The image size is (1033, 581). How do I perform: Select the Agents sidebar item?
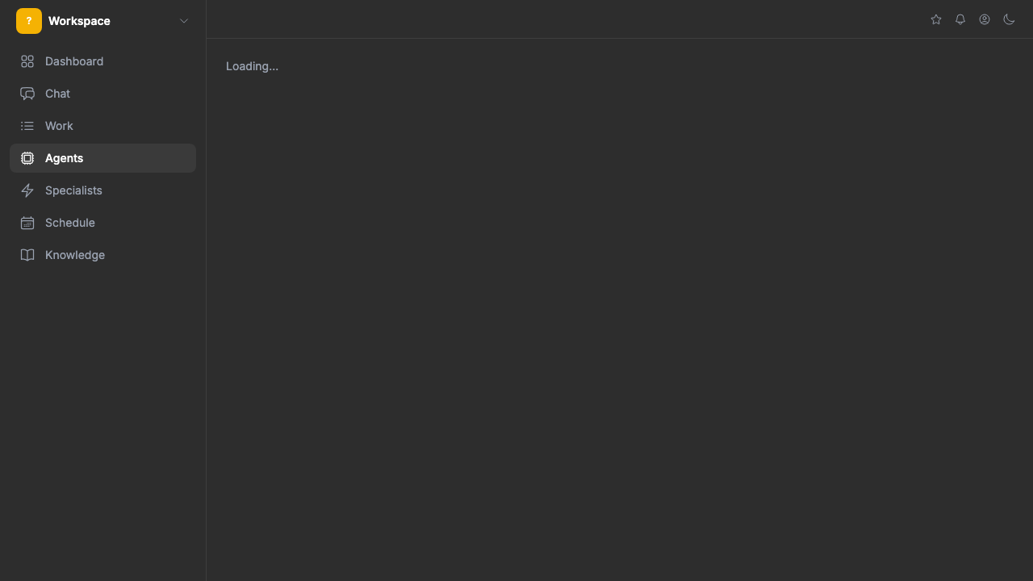coord(102,158)
